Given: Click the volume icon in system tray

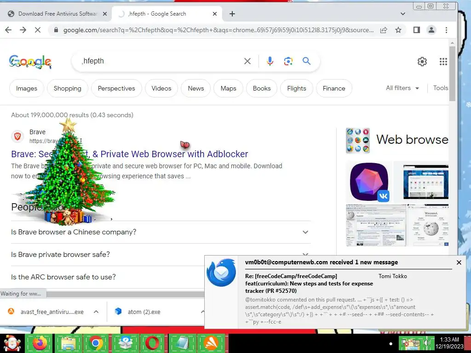Looking at the screenshot, I should (427, 342).
